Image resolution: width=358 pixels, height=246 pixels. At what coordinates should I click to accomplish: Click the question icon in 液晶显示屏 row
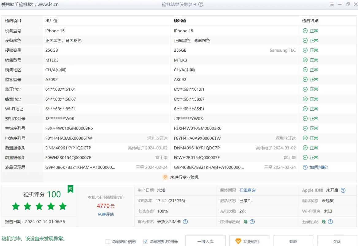pyautogui.click(x=305, y=167)
